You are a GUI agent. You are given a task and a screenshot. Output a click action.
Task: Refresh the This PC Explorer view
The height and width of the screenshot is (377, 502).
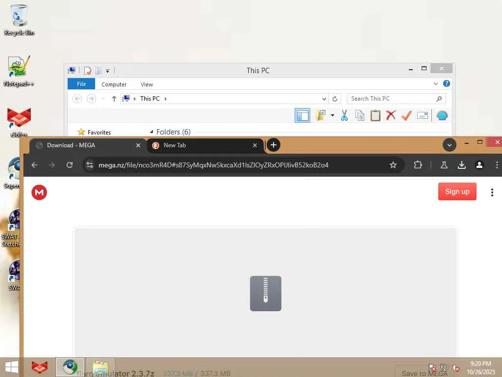click(335, 99)
